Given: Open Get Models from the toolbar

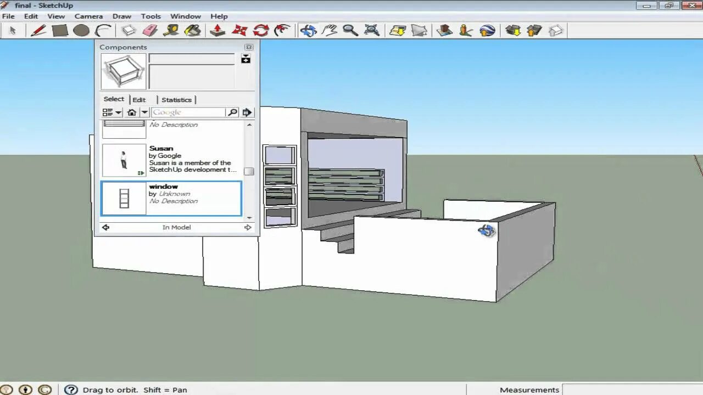Looking at the screenshot, I should (513, 30).
